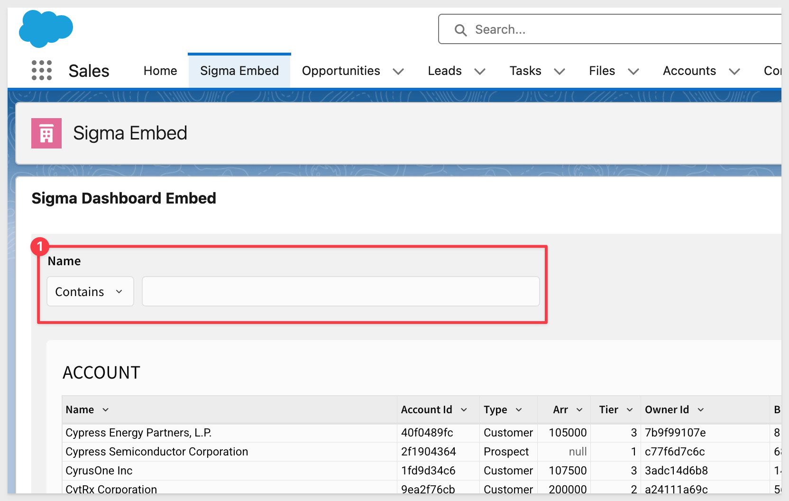The width and height of the screenshot is (789, 501).
Task: Open the Type column menu
Action: [x=519, y=410]
